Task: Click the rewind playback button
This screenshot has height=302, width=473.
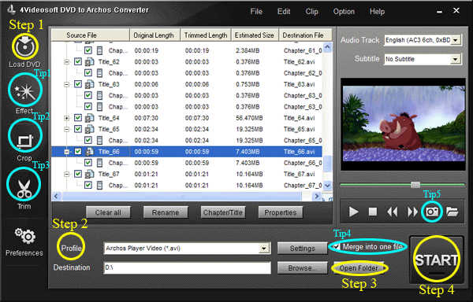Action: (392, 212)
